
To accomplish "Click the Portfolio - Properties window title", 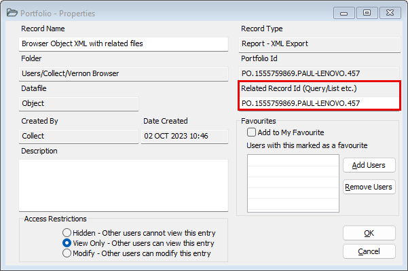I will (x=58, y=14).
